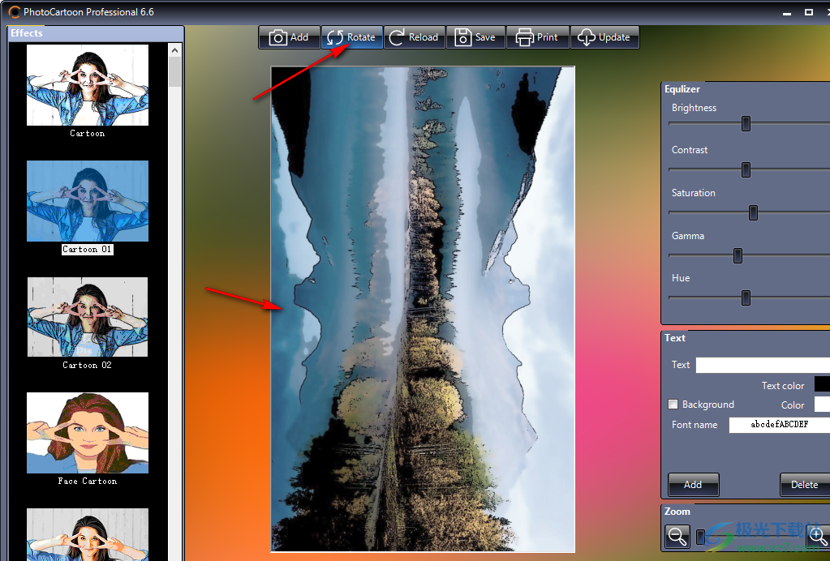Click the scroll up arrow in Effects list
The width and height of the screenshot is (830, 561).
pyautogui.click(x=174, y=50)
